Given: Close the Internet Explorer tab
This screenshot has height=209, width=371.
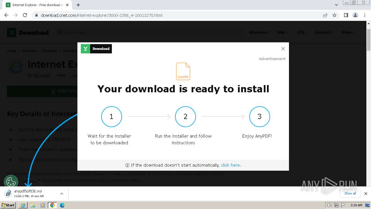Looking at the screenshot, I should click(x=67, y=5).
